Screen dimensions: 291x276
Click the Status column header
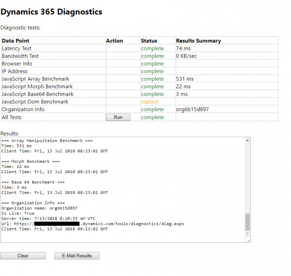[x=149, y=40]
